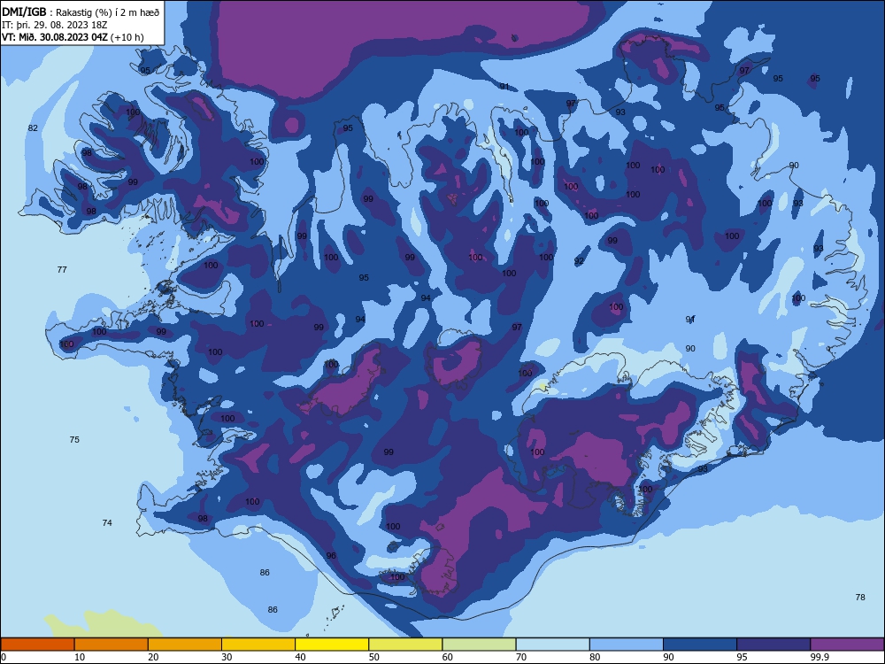The height and width of the screenshot is (664, 885).
Task: Click the '91' value off the north coast
Action: (x=504, y=87)
